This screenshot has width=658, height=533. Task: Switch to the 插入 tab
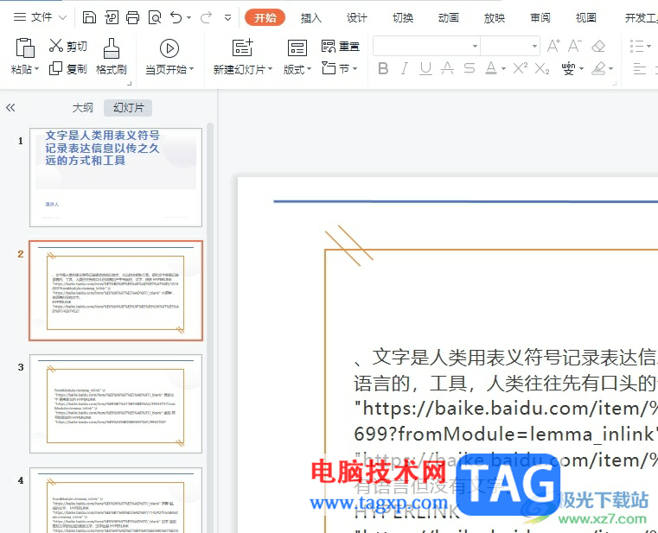pyautogui.click(x=311, y=17)
